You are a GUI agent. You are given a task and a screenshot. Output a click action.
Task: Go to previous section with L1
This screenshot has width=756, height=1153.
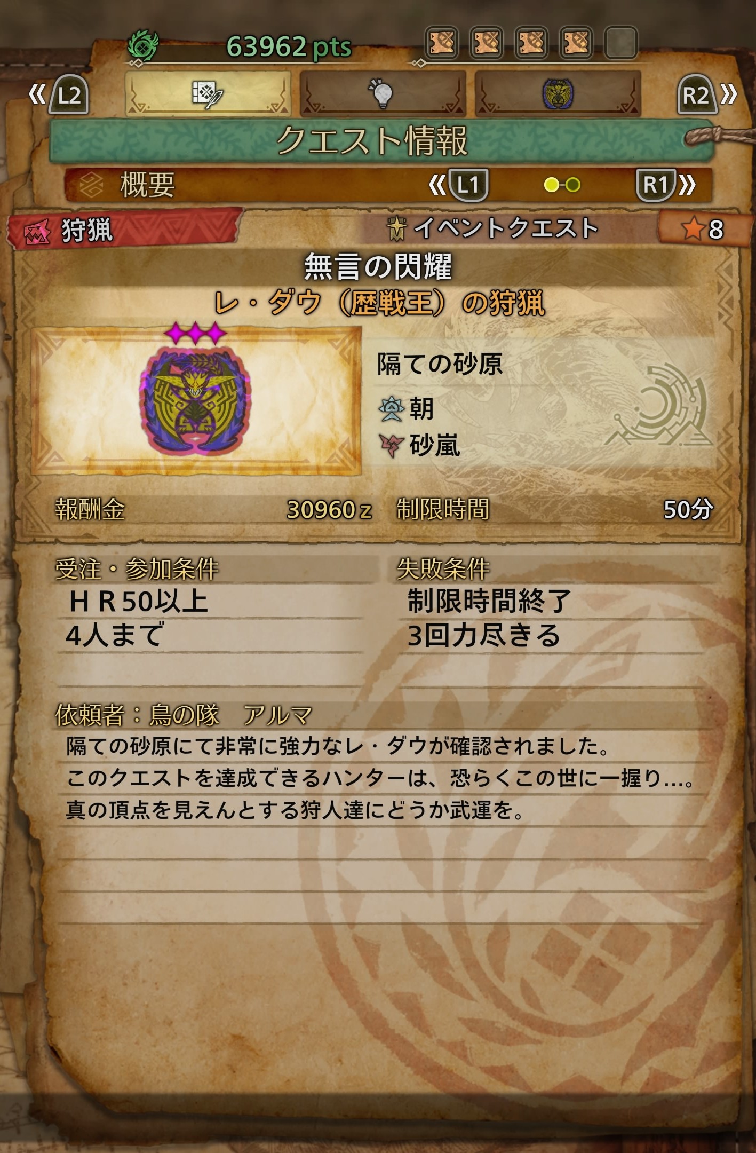coord(467,185)
